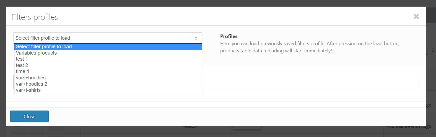The height and width of the screenshot is (137, 436).
Task: Load the 'time 1' profile option
Action: coord(22,71)
